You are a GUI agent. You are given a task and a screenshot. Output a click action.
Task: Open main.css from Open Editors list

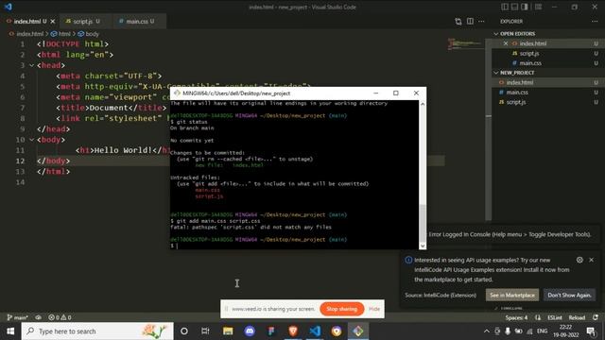tap(529, 63)
